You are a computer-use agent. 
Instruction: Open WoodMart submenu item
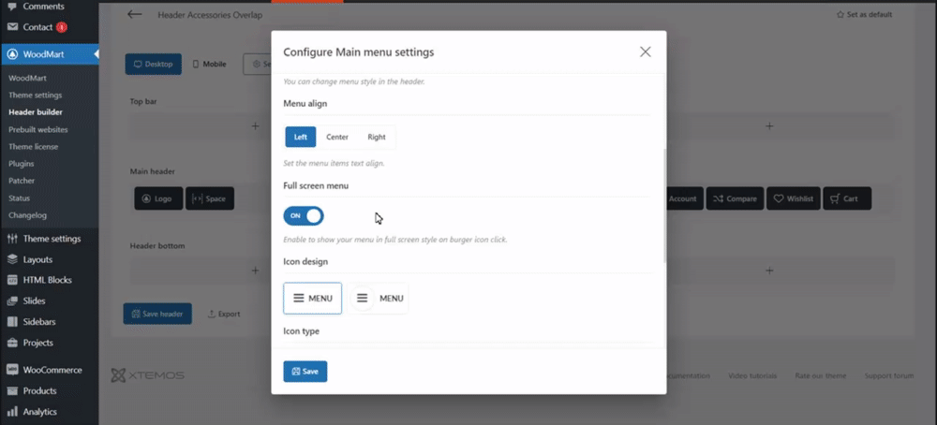point(27,78)
